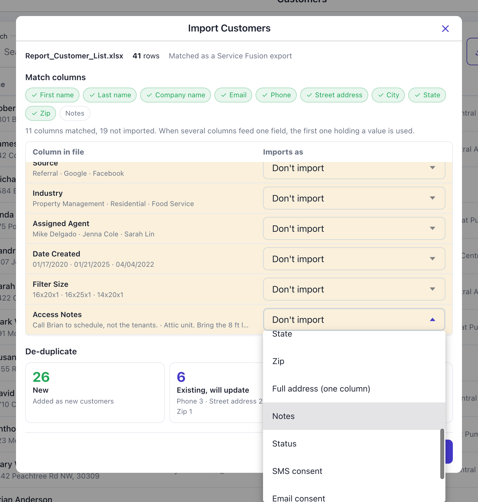
Task: Click the Column in file header
Action: tap(58, 152)
